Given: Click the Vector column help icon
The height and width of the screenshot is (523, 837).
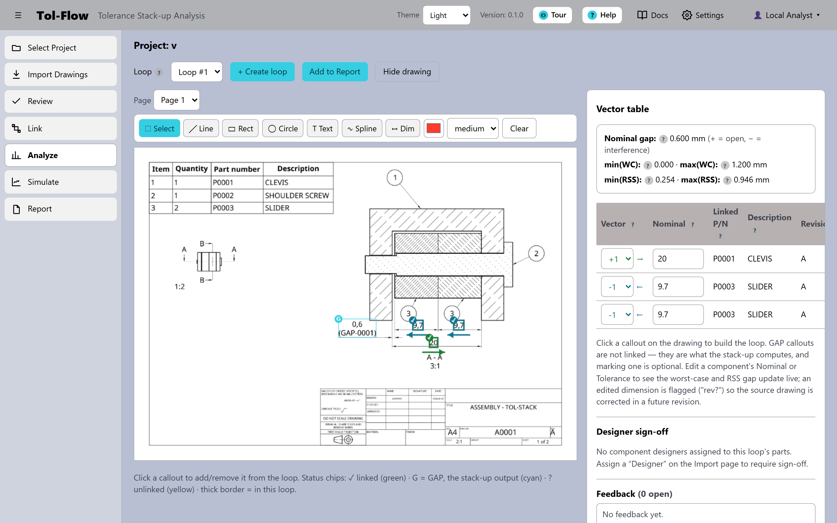Looking at the screenshot, I should 633,225.
